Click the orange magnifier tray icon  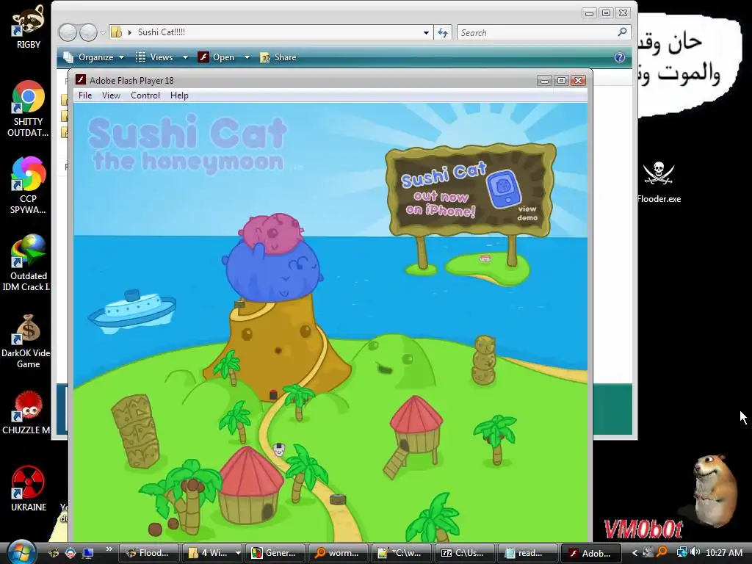click(x=662, y=552)
